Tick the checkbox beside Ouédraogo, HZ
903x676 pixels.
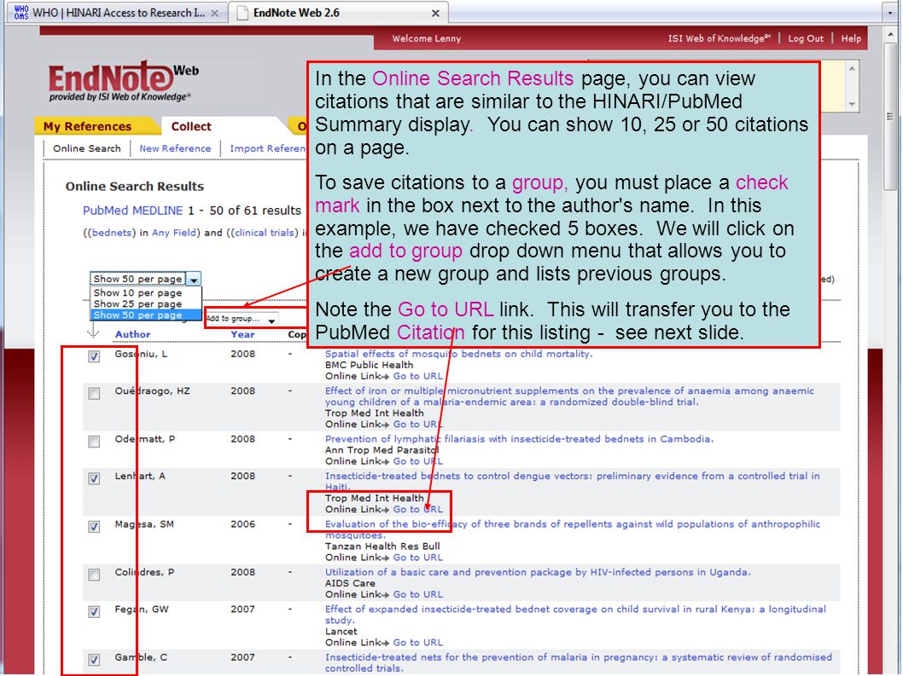[x=94, y=394]
